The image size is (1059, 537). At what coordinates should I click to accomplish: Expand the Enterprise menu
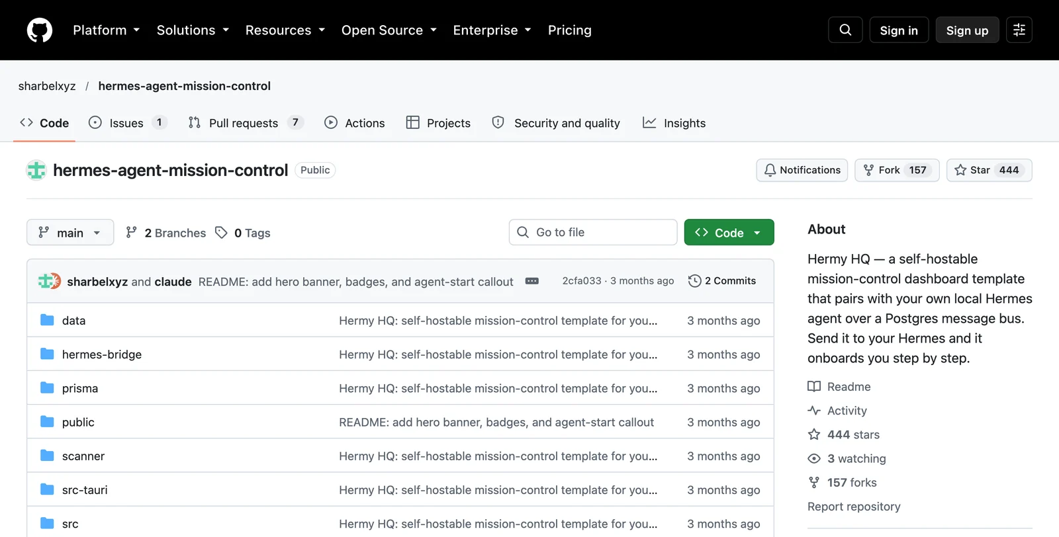(x=492, y=30)
